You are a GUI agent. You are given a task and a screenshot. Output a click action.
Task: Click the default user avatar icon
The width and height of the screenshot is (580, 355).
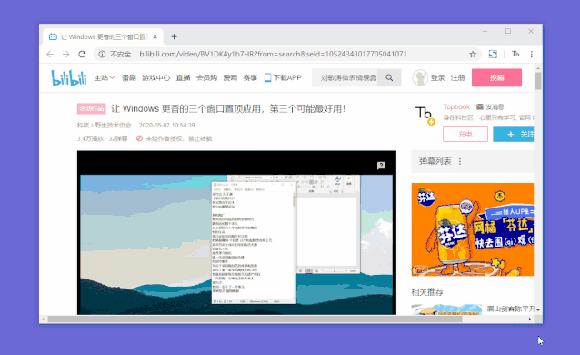pos(420,77)
